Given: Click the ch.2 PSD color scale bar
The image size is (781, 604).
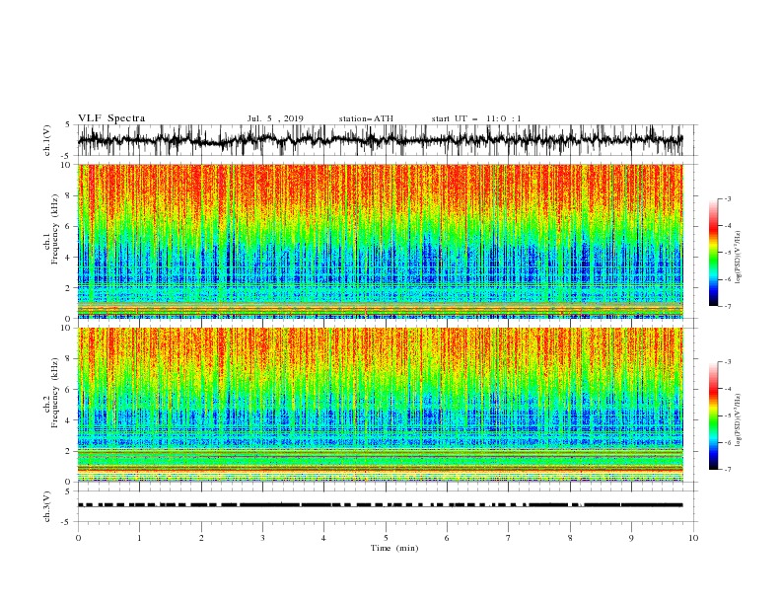Looking at the screenshot, I should [714, 415].
